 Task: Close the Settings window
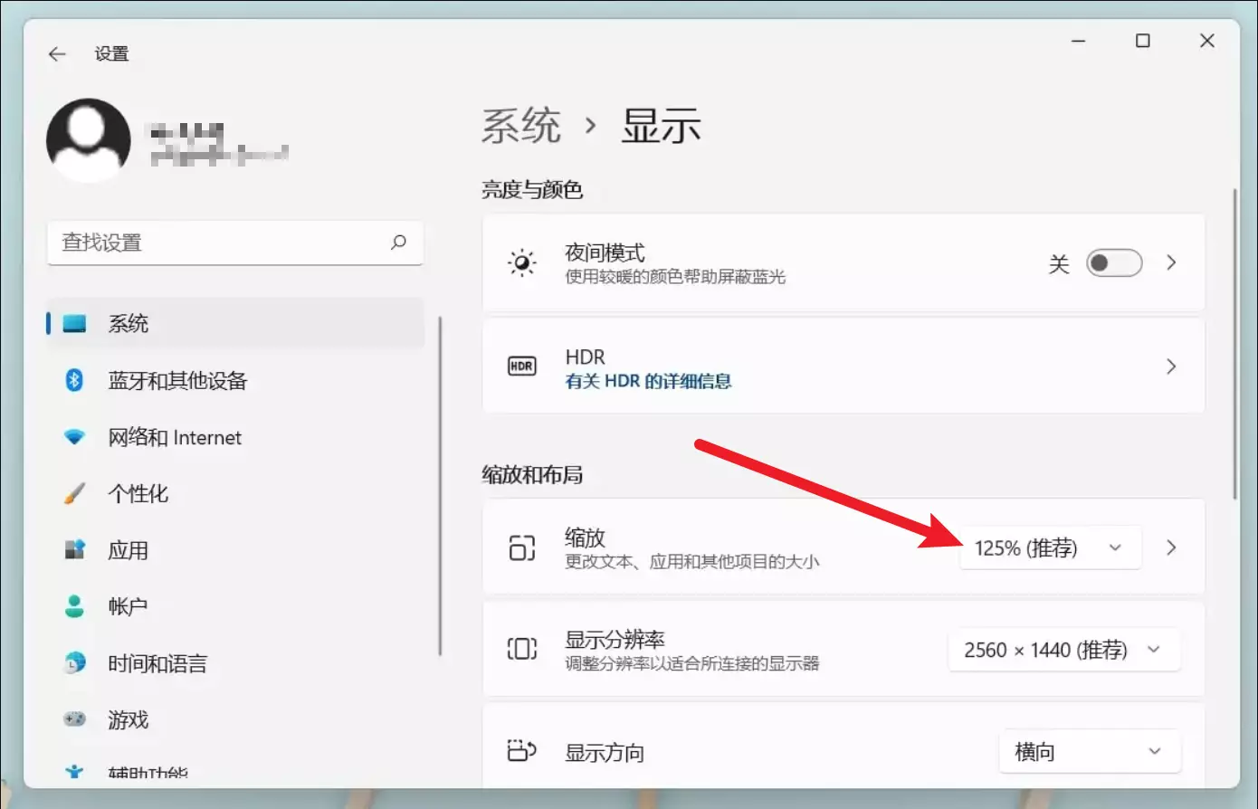(x=1207, y=41)
